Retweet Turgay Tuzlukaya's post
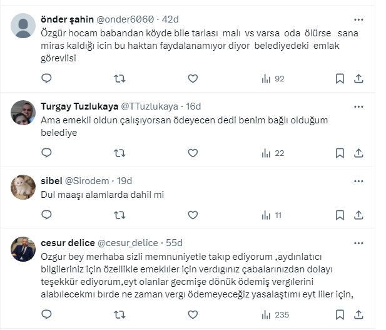 [119, 153]
